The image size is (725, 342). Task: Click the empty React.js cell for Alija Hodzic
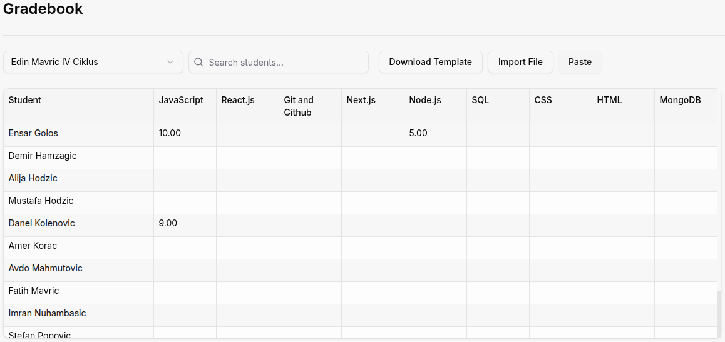click(247, 178)
